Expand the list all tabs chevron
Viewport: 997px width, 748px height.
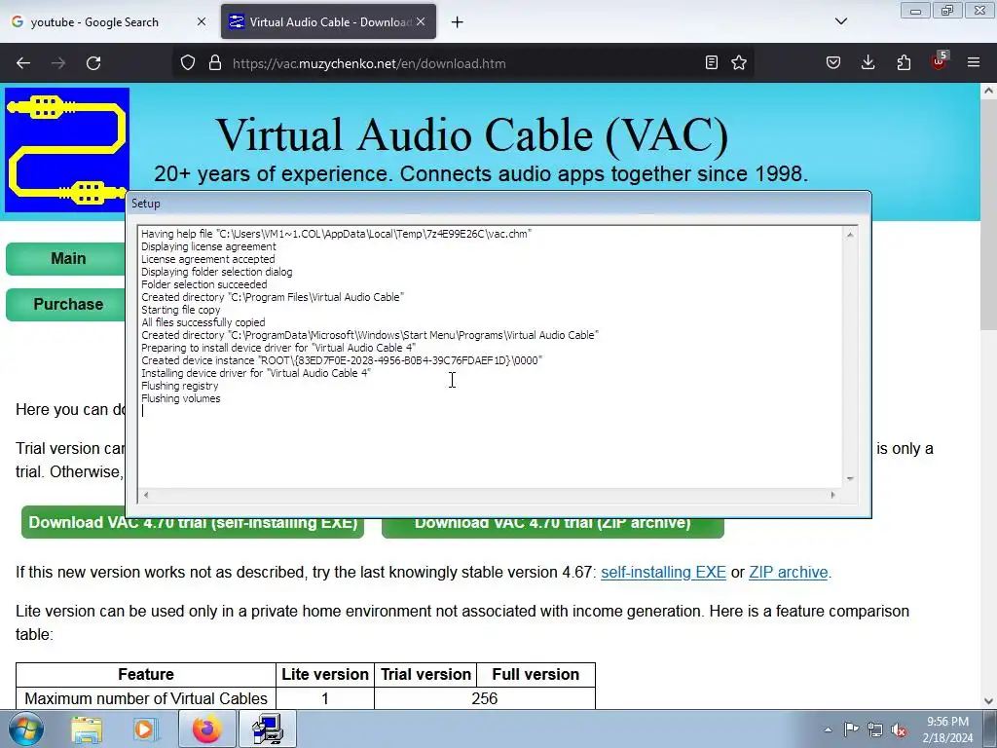click(841, 21)
